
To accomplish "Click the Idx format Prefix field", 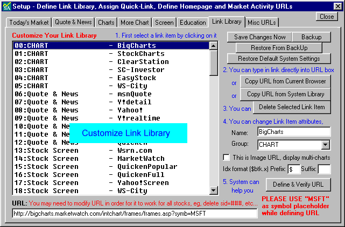I will tap(294, 169).
